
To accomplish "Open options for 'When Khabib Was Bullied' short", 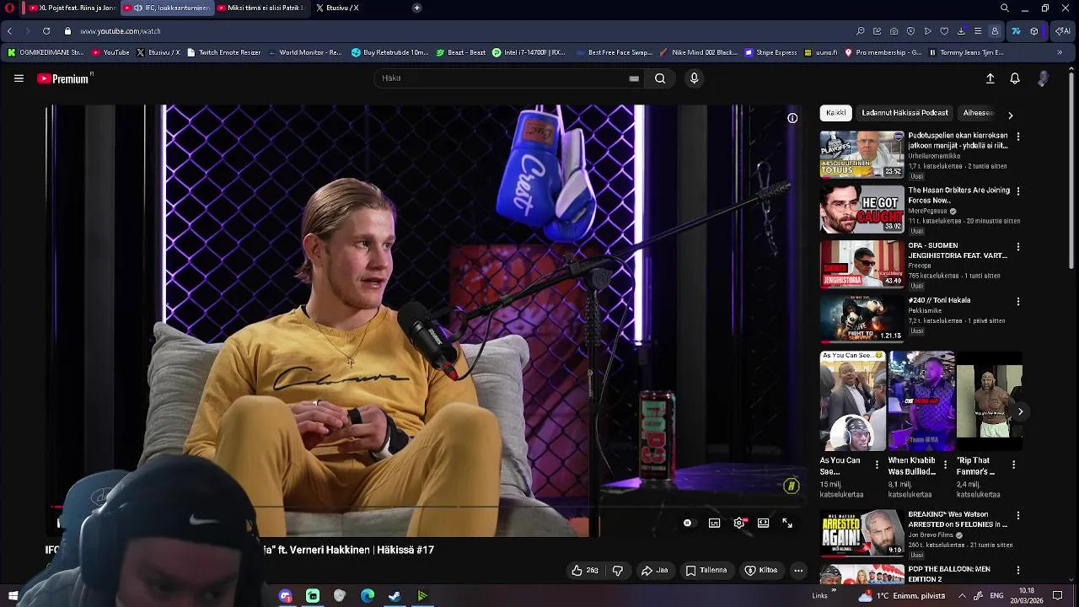I will click(945, 465).
